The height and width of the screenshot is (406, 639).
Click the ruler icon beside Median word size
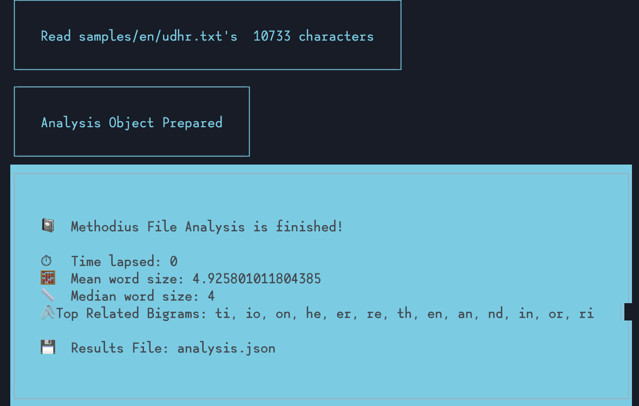[48, 296]
